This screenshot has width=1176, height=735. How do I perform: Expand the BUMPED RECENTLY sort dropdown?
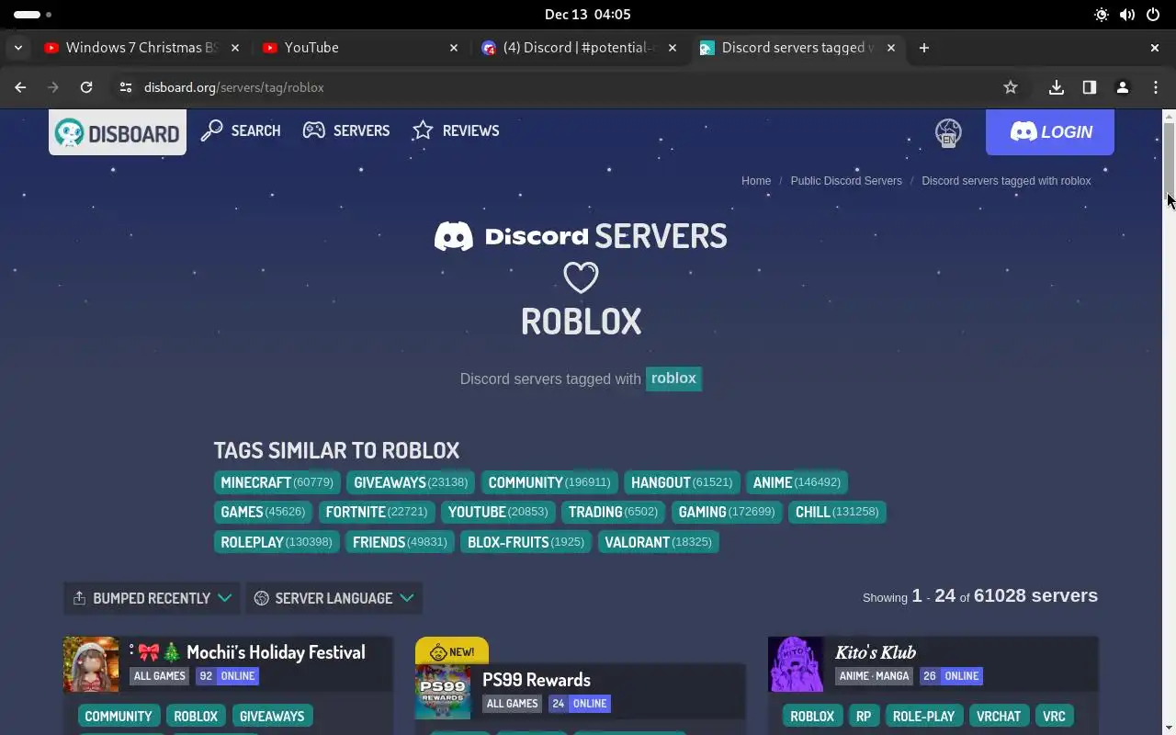pyautogui.click(x=152, y=598)
